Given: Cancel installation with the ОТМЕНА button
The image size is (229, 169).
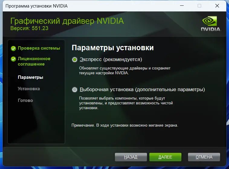Looking at the screenshot, I should click(204, 157).
